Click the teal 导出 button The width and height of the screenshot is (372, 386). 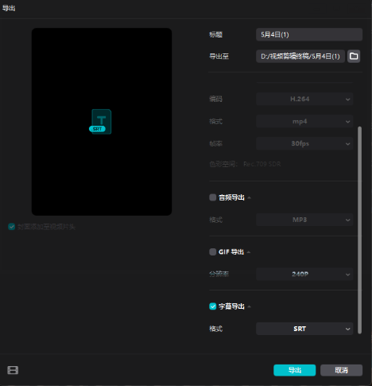(295, 370)
